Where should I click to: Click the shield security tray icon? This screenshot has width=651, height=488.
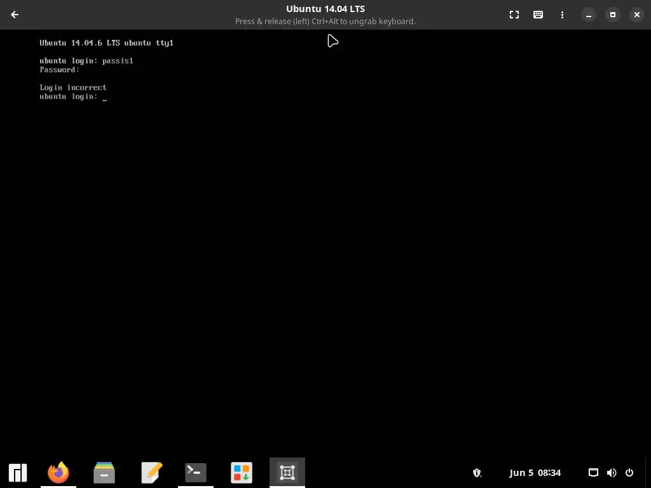coord(477,473)
